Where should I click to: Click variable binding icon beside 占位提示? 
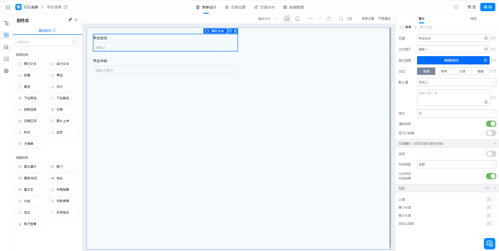coord(493,49)
